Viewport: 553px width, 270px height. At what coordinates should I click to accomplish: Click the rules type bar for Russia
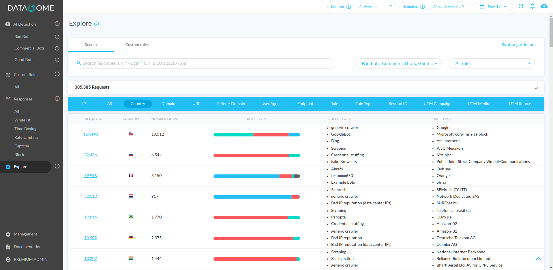point(257,155)
